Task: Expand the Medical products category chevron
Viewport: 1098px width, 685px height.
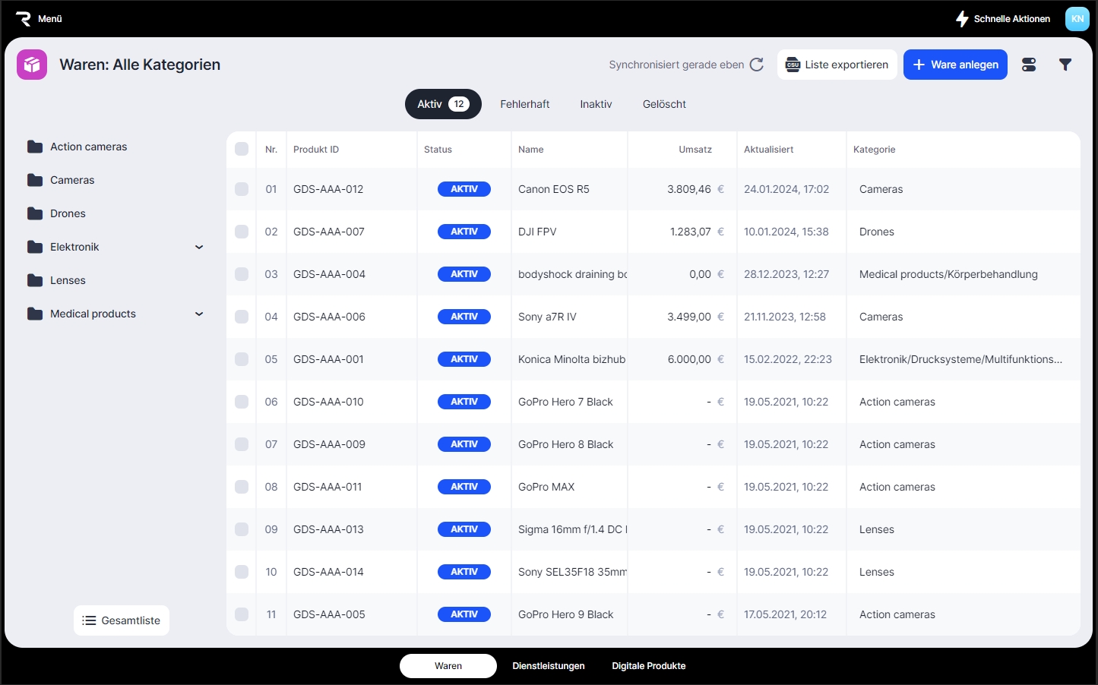Action: 199,314
